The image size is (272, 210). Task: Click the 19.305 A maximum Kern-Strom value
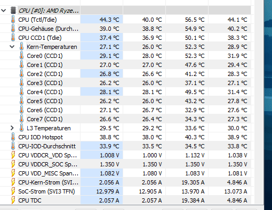point(193,182)
